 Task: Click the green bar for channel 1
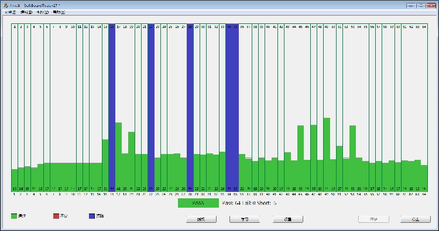click(x=14, y=180)
